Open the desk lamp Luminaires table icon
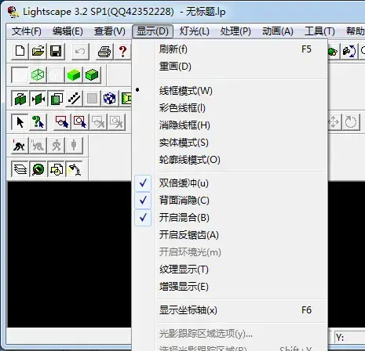 click(x=74, y=169)
